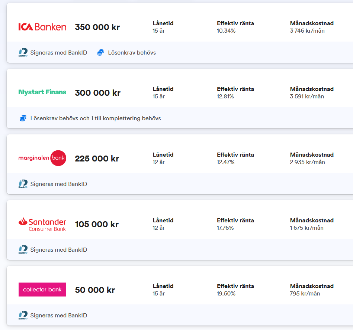Click the Nystart Finans logo
This screenshot has width=353, height=330.
(42, 92)
